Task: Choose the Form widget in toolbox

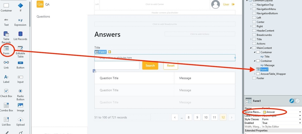Action: pos(6,50)
